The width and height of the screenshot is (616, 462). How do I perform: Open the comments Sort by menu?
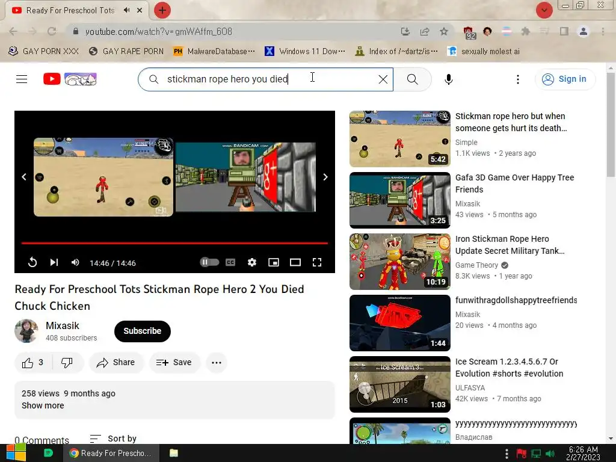click(x=113, y=439)
